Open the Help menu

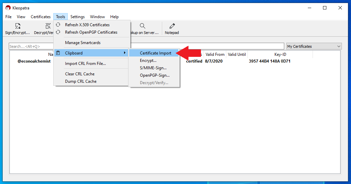tap(114, 17)
